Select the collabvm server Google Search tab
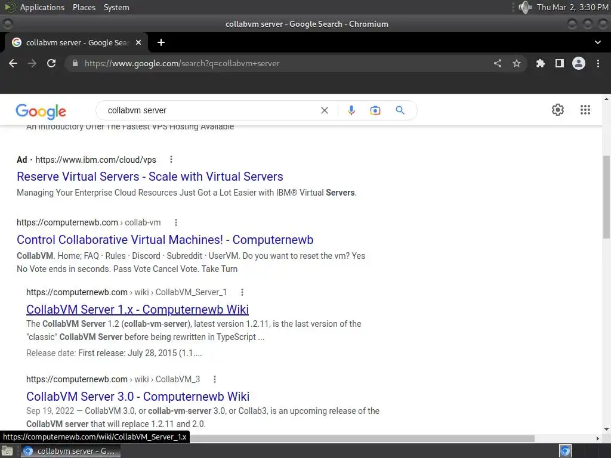This screenshot has height=458, width=611. 76,42
